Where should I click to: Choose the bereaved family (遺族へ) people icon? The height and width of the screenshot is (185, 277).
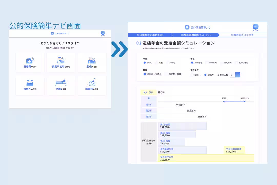tap(30, 83)
